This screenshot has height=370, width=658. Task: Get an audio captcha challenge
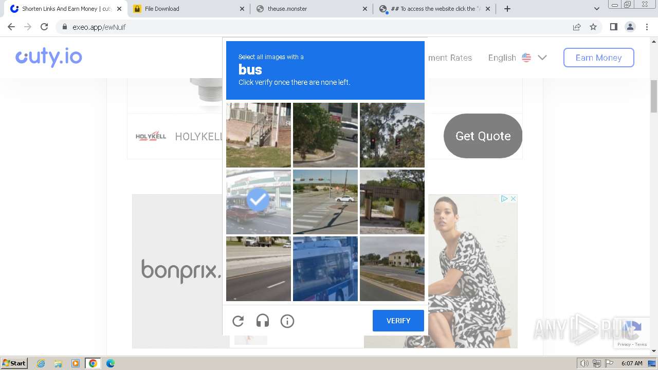pos(263,321)
